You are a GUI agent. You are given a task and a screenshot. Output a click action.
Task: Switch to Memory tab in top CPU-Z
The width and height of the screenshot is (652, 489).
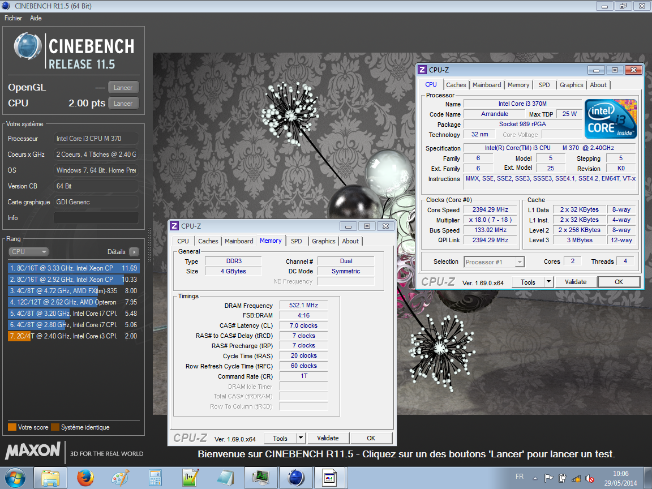[518, 85]
